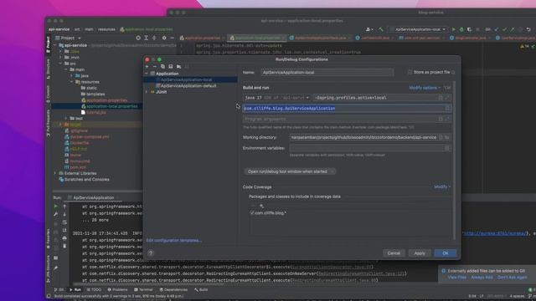Collapse the Application configurations group
The image size is (536, 301).
coord(147,74)
